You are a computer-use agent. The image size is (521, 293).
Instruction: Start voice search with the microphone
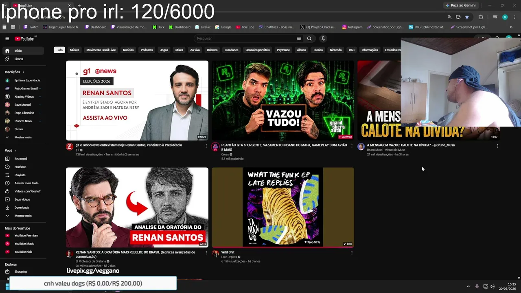click(x=323, y=39)
